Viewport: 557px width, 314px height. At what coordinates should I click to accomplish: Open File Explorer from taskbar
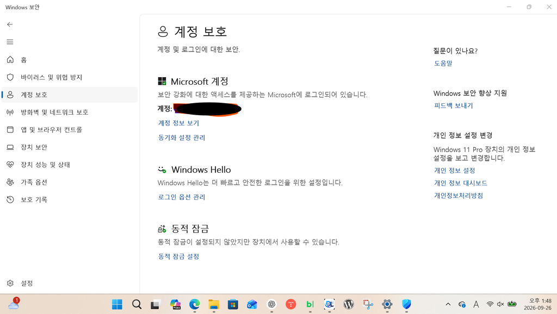coord(213,304)
